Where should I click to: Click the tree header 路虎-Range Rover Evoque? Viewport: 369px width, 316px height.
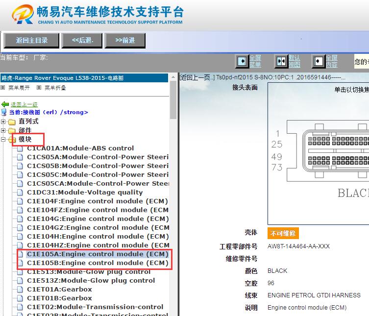pyautogui.click(x=84, y=78)
